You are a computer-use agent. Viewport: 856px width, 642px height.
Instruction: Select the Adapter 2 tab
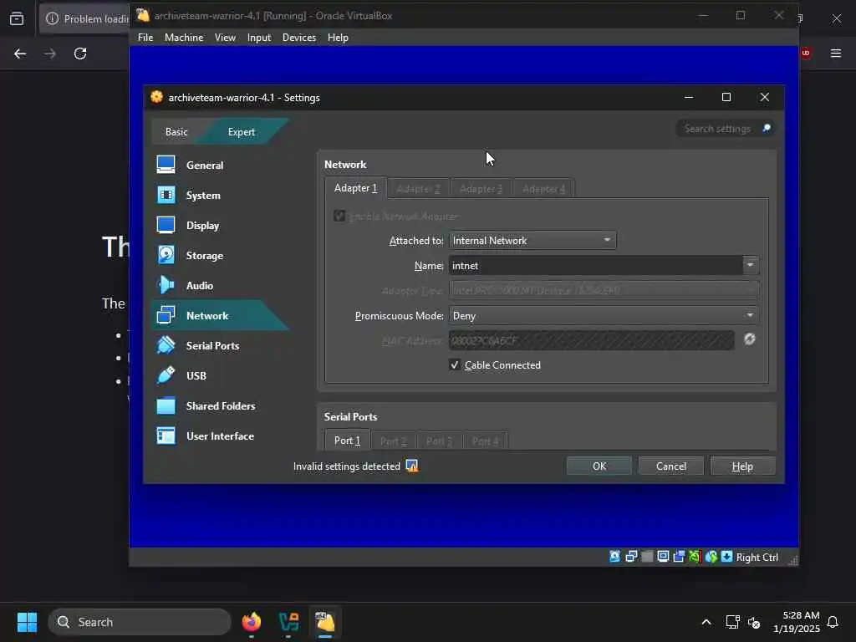(418, 189)
